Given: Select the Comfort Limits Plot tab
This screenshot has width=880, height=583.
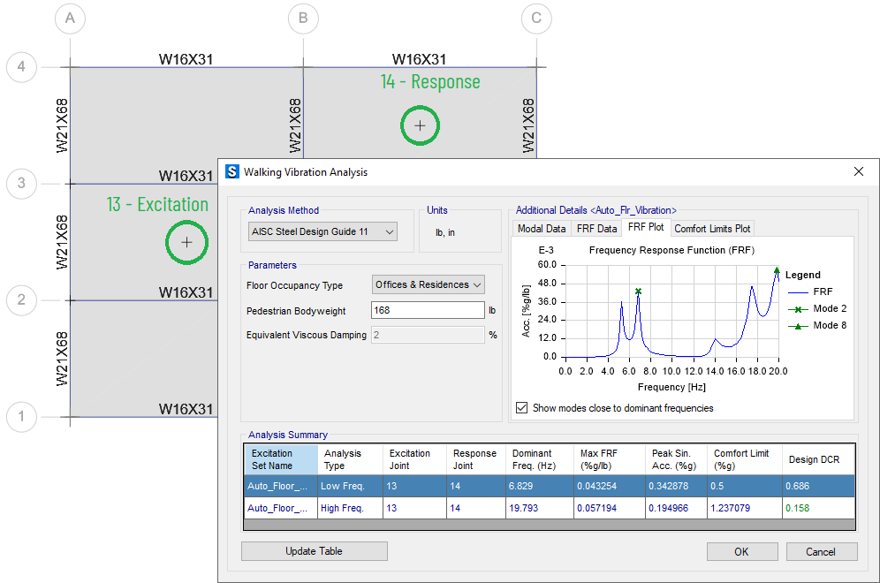Looking at the screenshot, I should tap(712, 228).
